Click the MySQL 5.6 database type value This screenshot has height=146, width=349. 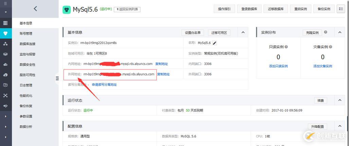pyautogui.click(x=188, y=136)
